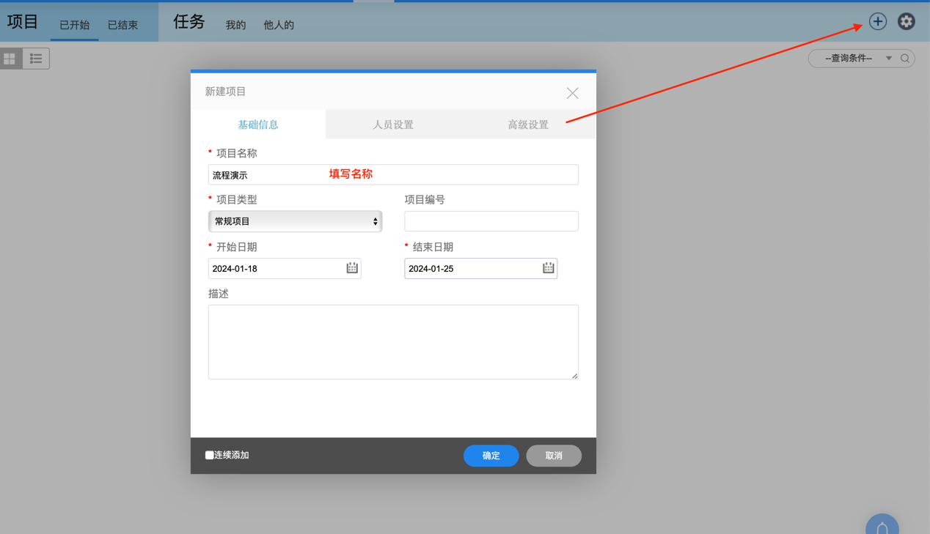This screenshot has height=534, width=930.
Task: Enable the 连续添加 checkbox
Action: (210, 455)
